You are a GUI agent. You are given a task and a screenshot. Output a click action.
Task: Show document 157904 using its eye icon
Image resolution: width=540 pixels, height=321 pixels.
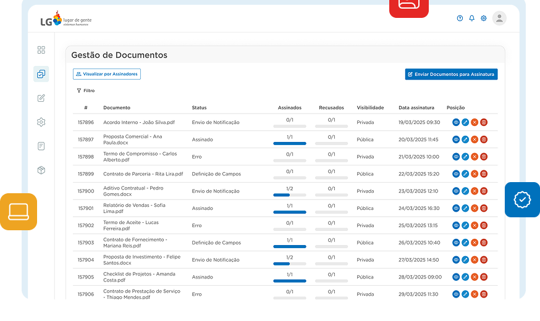456,260
